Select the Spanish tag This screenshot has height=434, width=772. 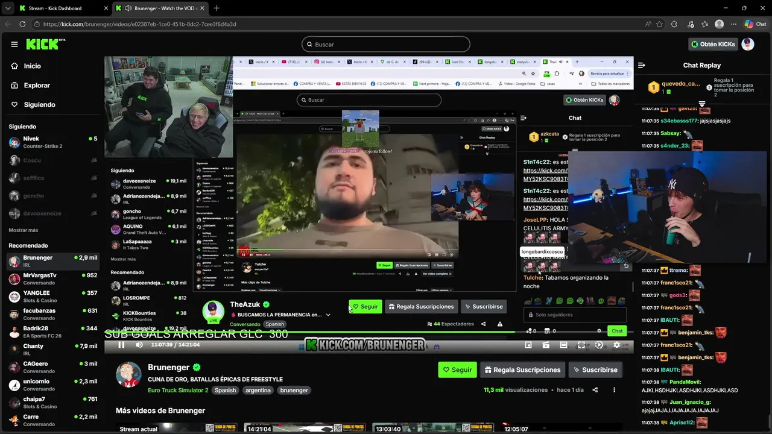coord(226,390)
